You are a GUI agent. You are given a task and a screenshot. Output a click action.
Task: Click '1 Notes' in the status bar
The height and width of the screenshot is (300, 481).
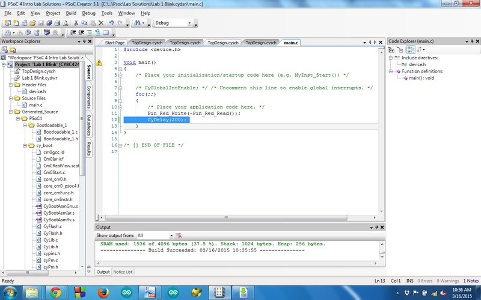471,281
